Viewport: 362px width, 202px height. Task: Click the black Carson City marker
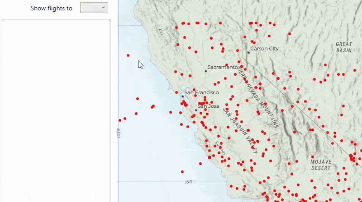pyautogui.click(x=248, y=52)
